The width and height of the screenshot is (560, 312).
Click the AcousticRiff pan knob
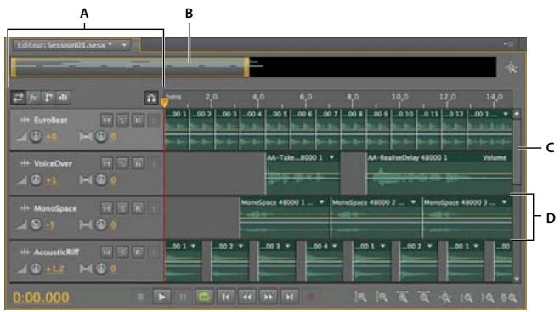(101, 269)
